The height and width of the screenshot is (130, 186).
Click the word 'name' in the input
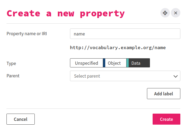[x=79, y=34]
